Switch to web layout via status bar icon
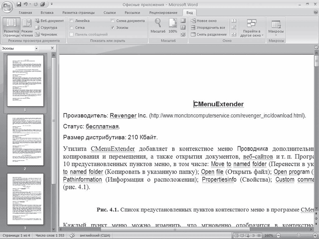The height and width of the screenshot is (239, 319). tap(248, 235)
